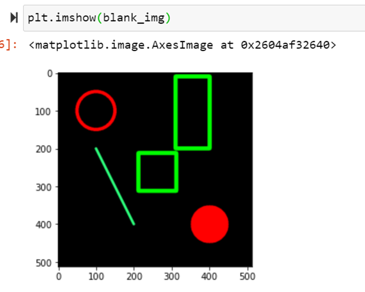
Task: Click the red hollow circle in plot
Action: click(x=96, y=110)
